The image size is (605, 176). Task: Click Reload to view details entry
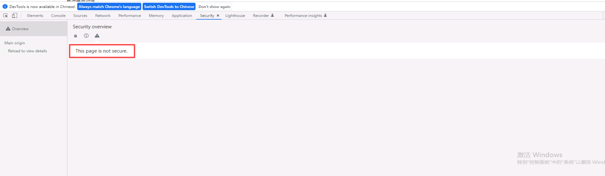coord(28,51)
